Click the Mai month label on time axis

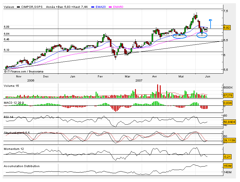[x=181, y=76]
